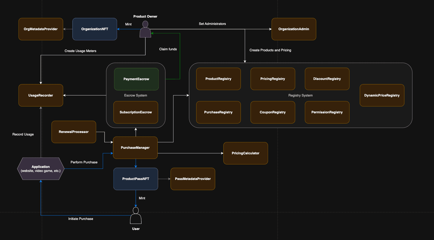Select the DynamicPriceRegistry node

382,95
